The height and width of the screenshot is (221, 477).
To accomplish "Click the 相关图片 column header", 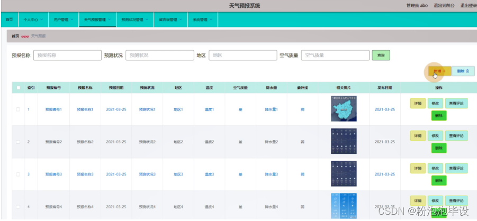I will [344, 88].
